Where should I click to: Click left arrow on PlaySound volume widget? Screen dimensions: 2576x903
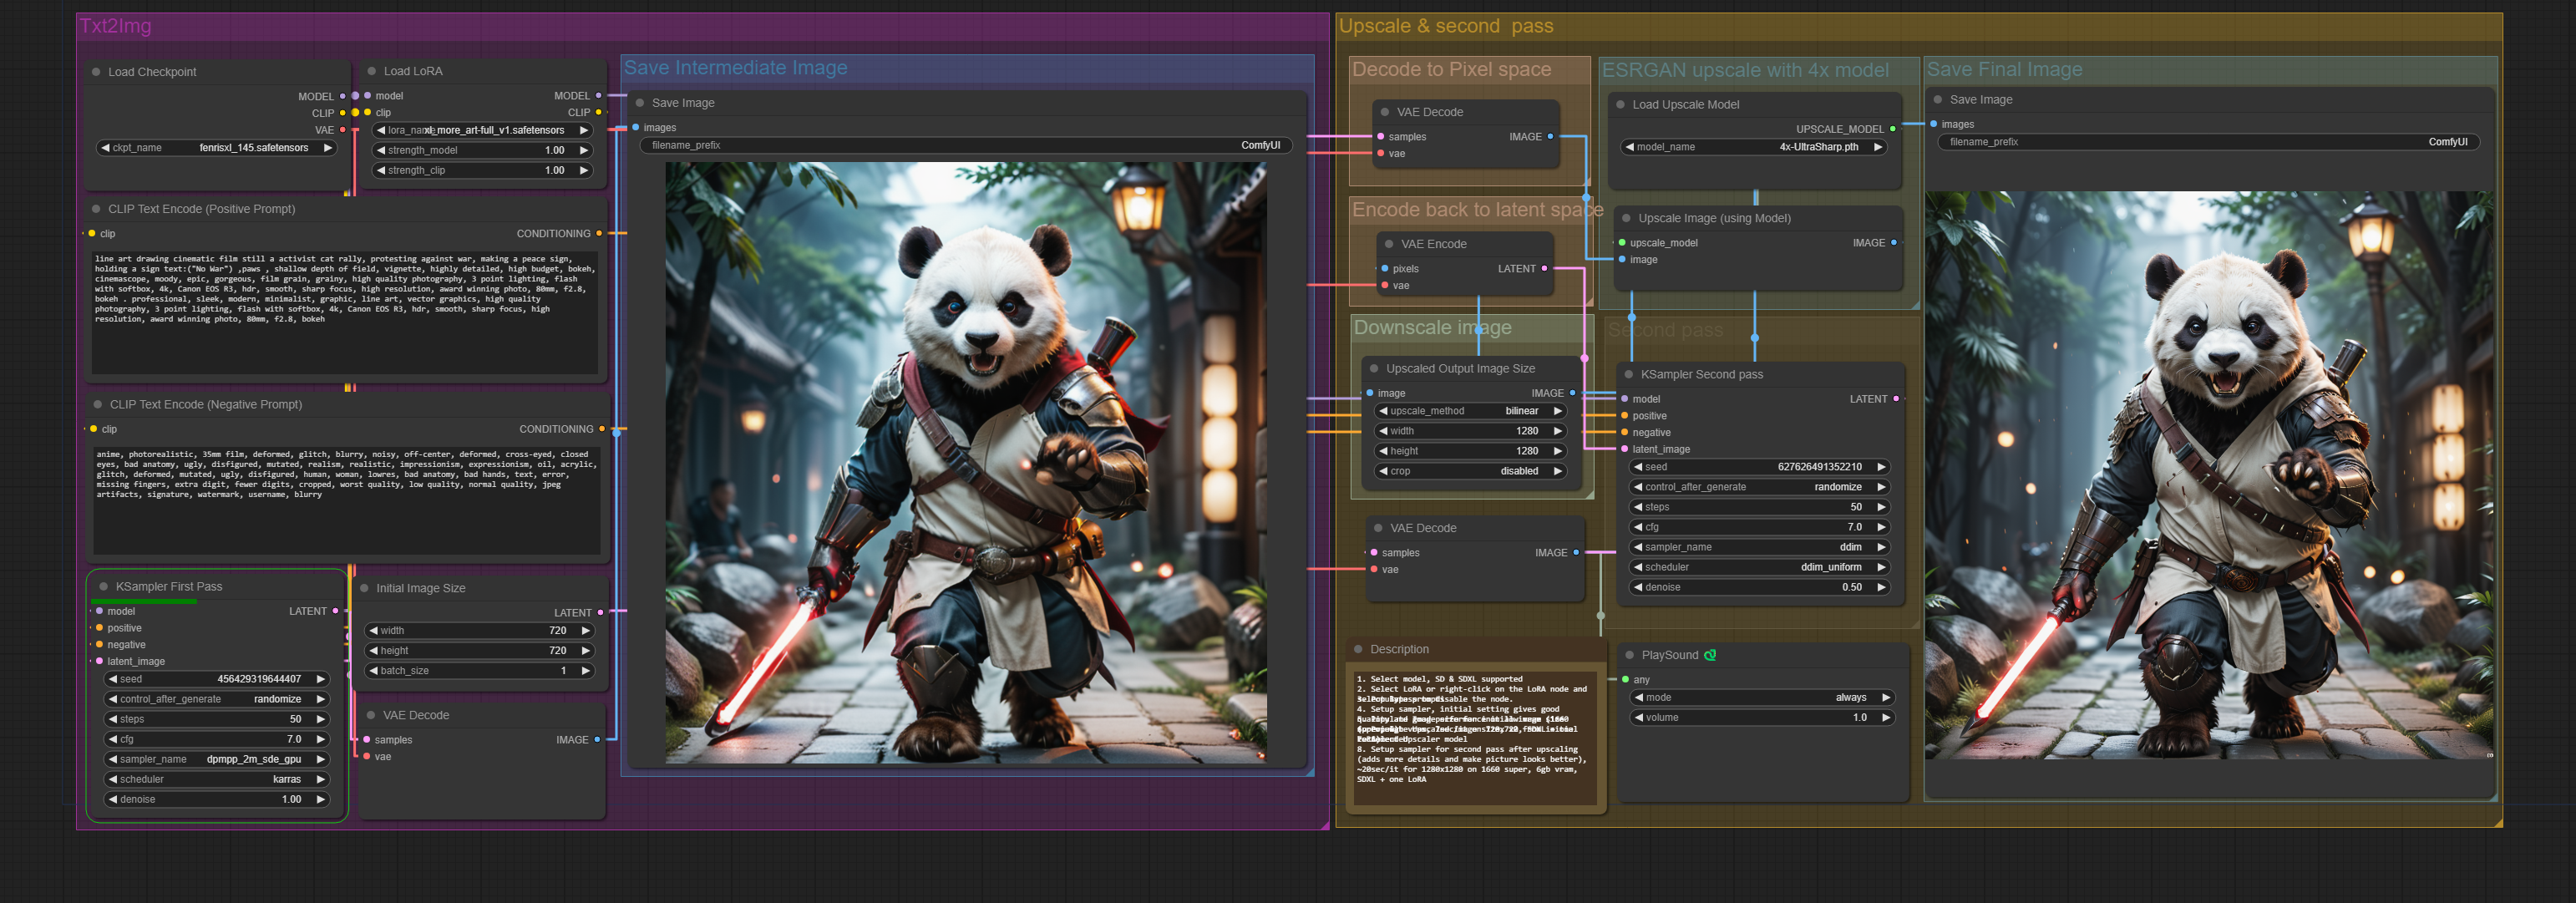coord(1639,718)
